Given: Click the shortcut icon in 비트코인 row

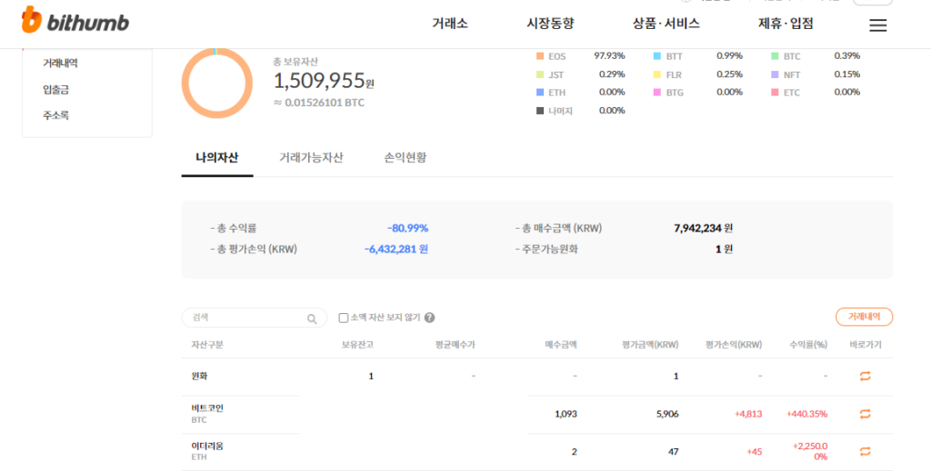Looking at the screenshot, I should [866, 414].
